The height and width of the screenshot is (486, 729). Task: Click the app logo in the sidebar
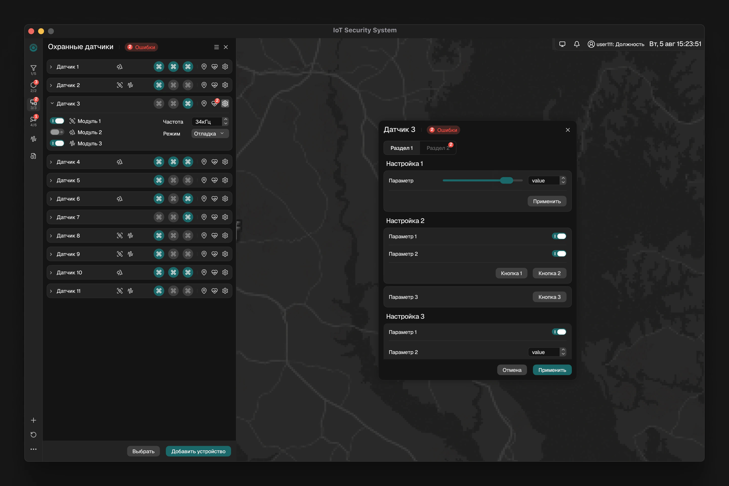33,47
